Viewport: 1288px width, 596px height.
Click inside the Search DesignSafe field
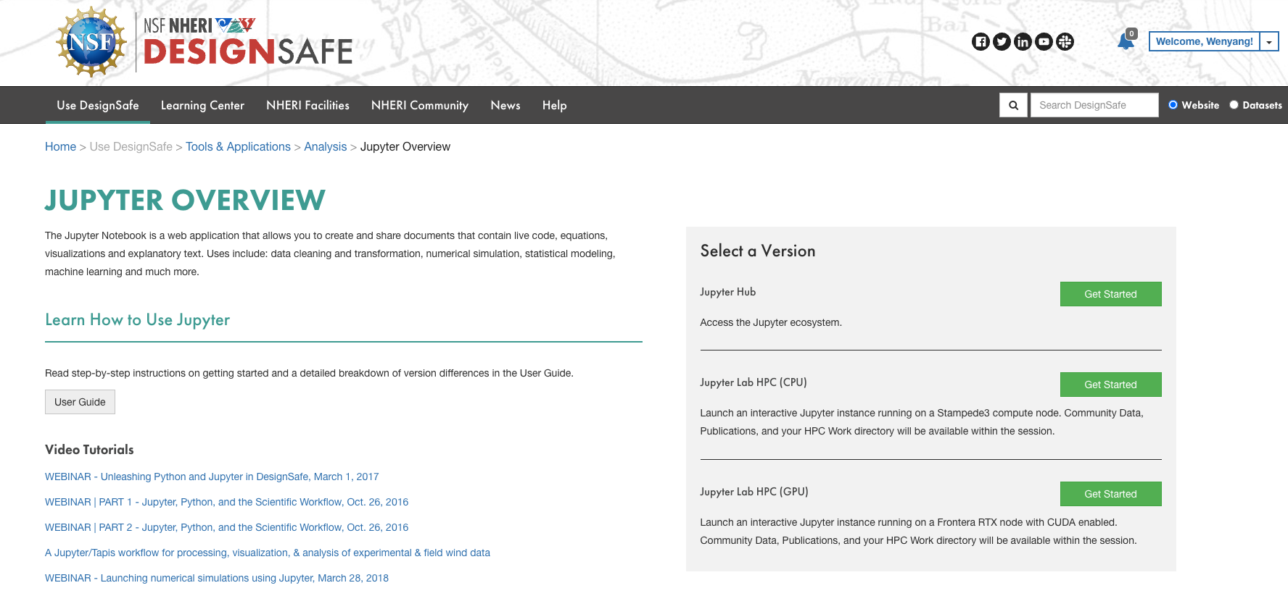(1094, 105)
